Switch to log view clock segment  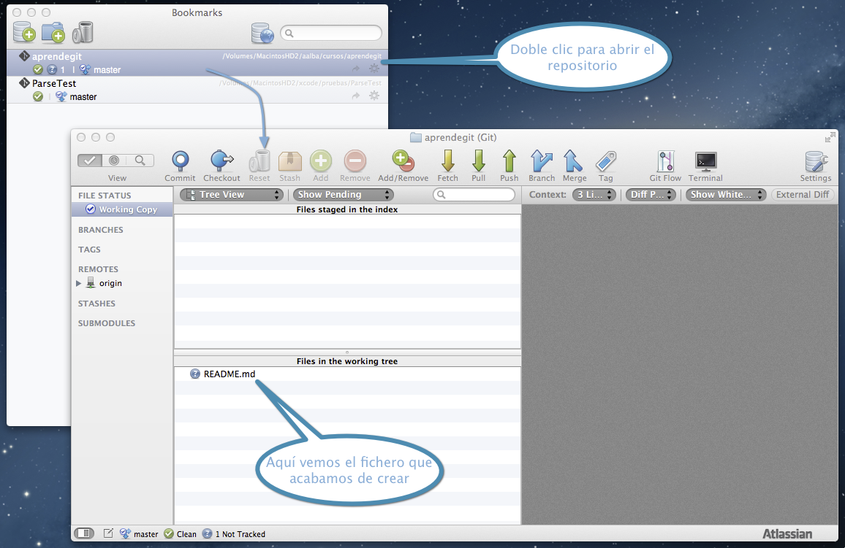click(x=114, y=161)
